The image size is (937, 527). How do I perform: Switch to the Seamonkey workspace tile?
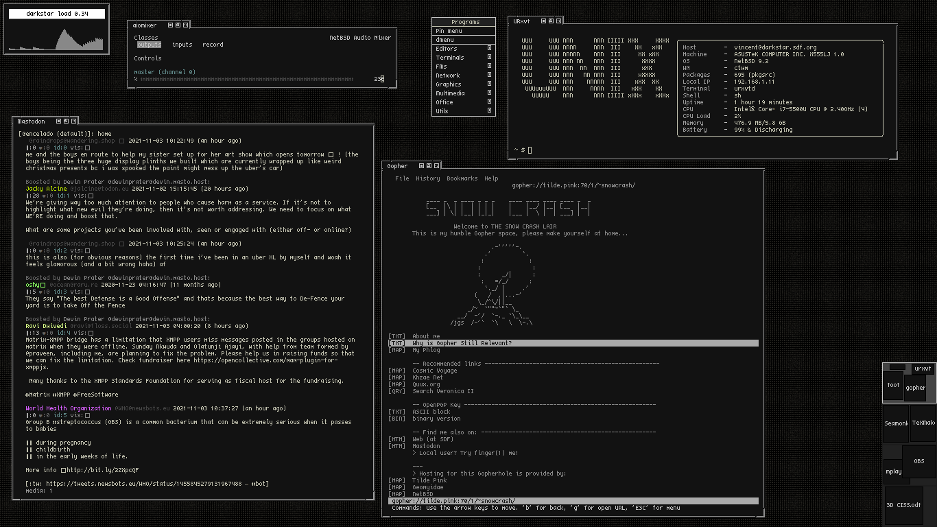coord(896,423)
